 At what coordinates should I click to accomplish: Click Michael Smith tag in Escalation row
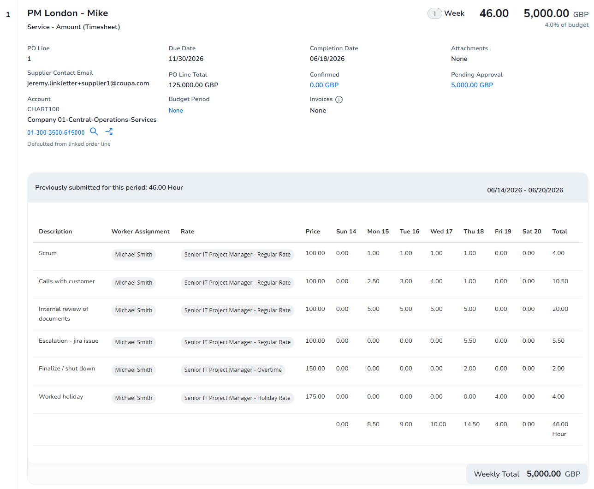click(x=134, y=342)
